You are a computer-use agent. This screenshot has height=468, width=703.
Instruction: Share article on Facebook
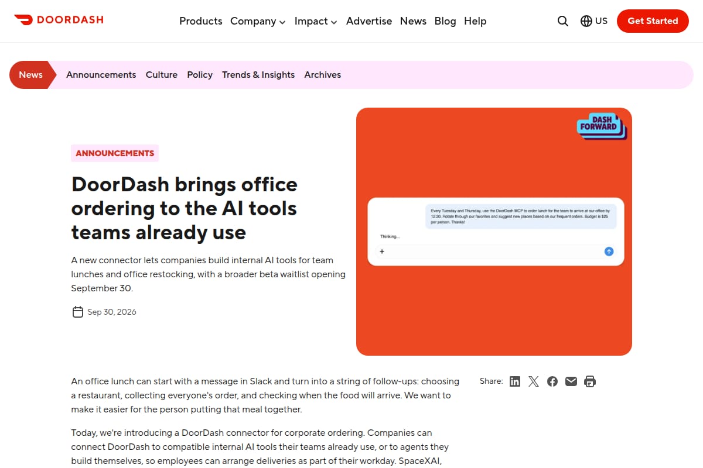point(552,381)
